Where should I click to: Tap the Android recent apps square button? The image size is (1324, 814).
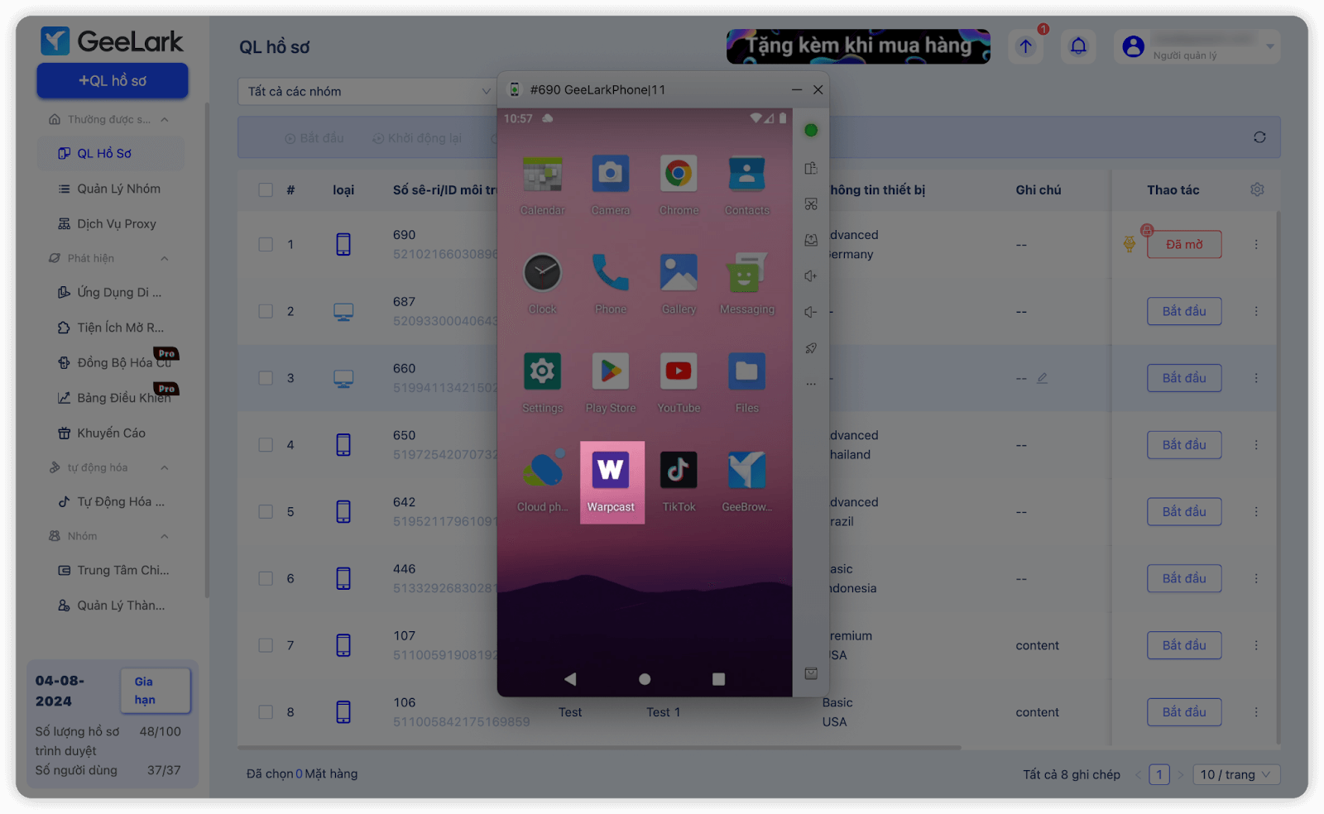718,679
